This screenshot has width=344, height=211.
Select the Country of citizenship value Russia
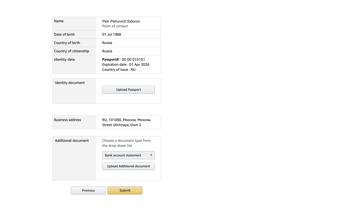click(107, 51)
